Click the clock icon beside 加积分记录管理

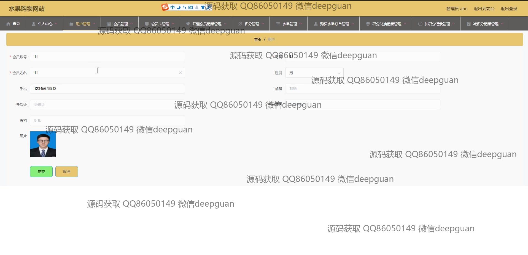(x=420, y=24)
